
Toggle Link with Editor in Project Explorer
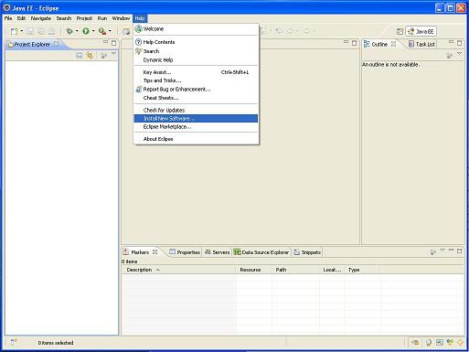tap(90, 56)
